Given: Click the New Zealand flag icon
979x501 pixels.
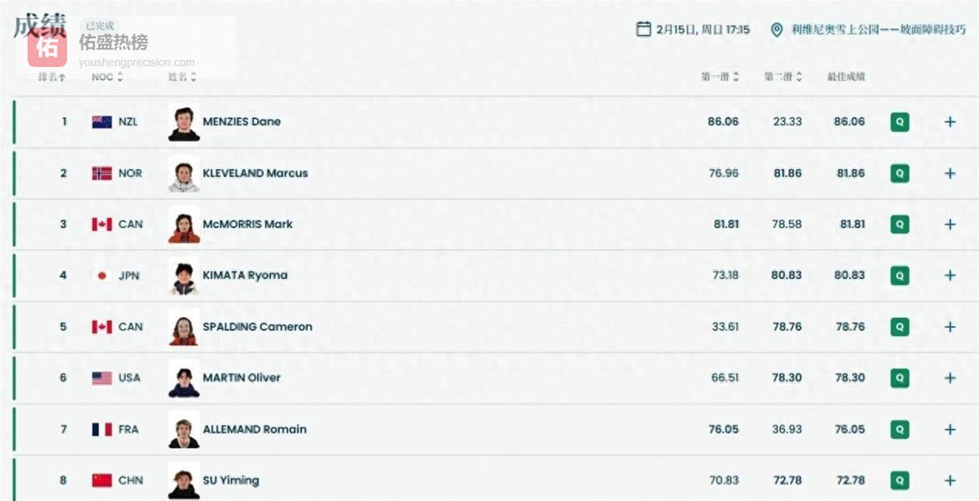Looking at the screenshot, I should click(102, 122).
